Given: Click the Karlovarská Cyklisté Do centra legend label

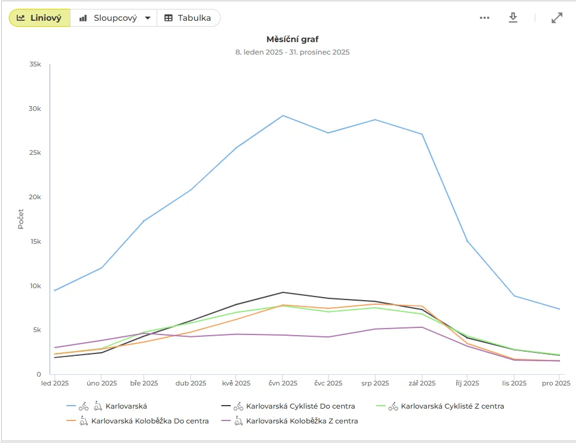Looking at the screenshot, I should pos(301,406).
